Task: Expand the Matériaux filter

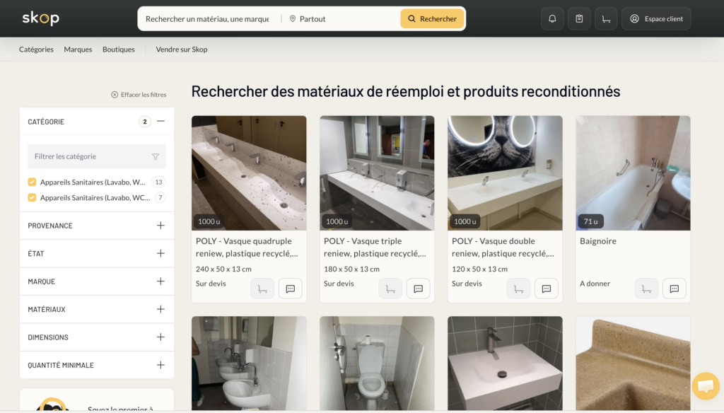Action: click(x=160, y=309)
